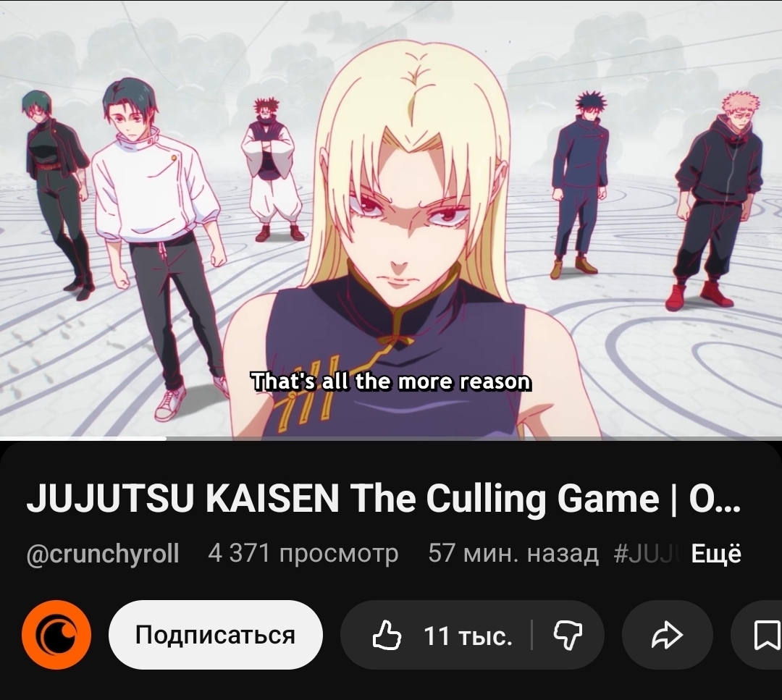Click the 57 мин. назад upload time

513,554
